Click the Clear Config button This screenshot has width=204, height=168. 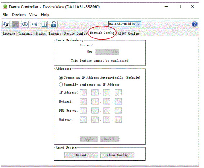pyautogui.click(x=117, y=155)
